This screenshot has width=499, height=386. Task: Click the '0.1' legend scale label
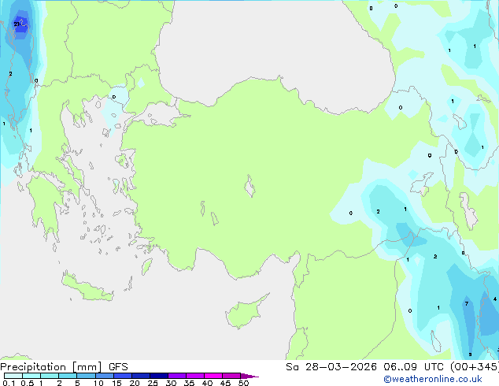pyautogui.click(x=9, y=383)
